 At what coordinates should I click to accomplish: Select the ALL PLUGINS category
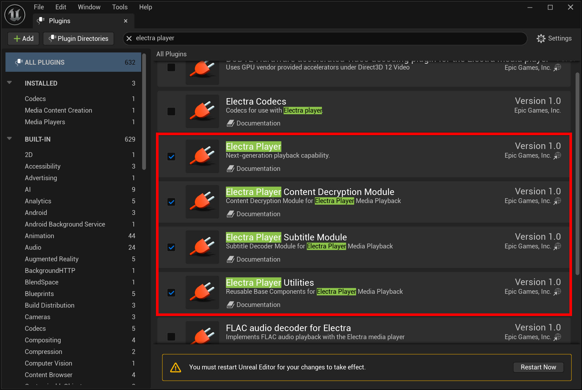tap(73, 62)
